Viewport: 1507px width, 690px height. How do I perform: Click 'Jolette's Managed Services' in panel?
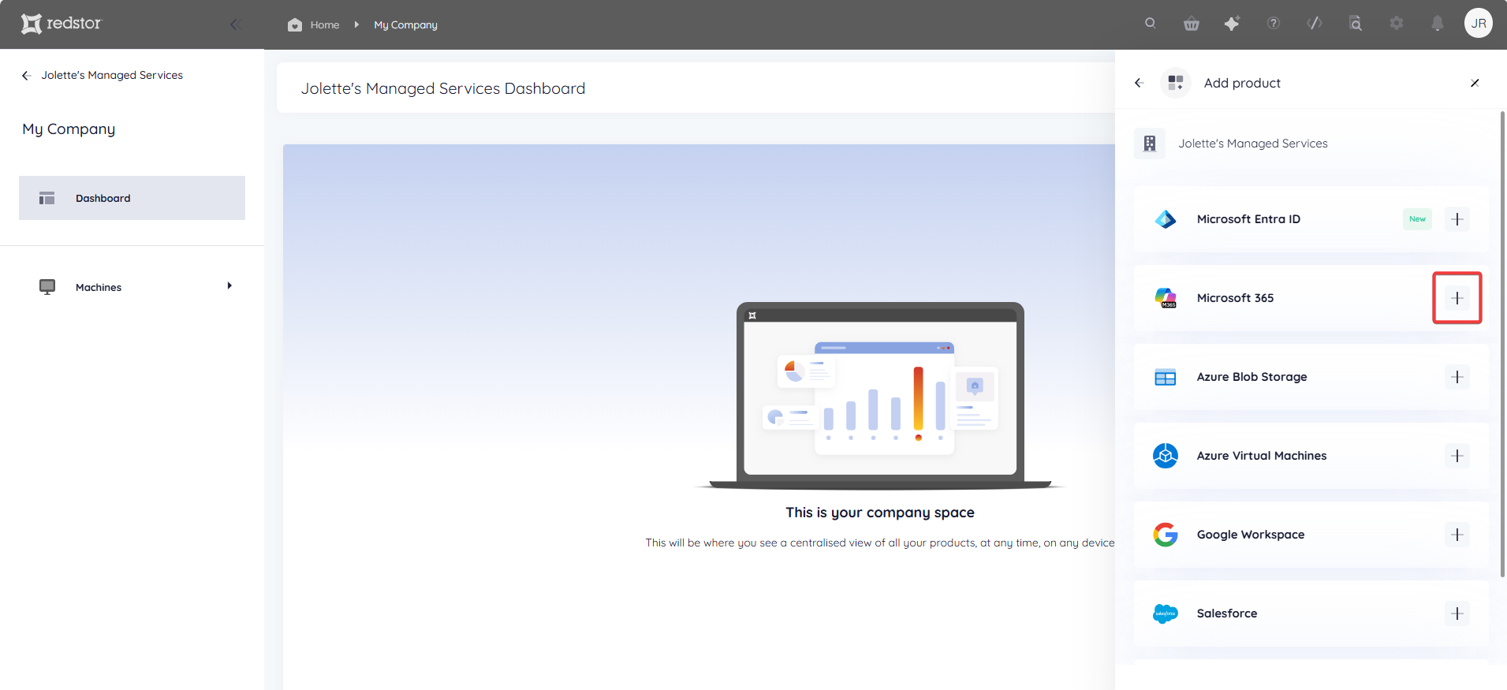coord(1253,144)
